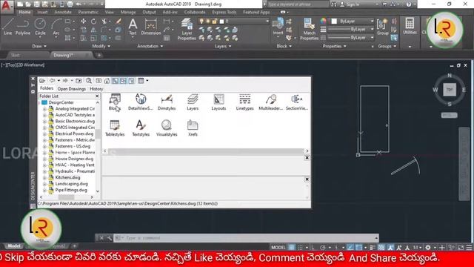The height and width of the screenshot is (267, 474).
Task: Open the layer name dropdown
Action: 267,22
